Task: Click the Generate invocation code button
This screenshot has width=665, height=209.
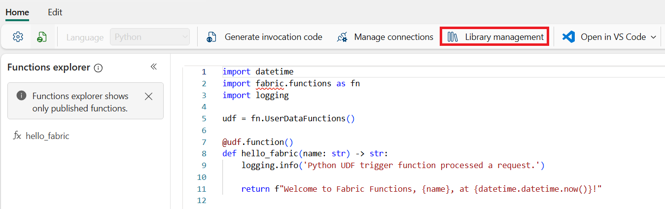Action: (x=264, y=37)
